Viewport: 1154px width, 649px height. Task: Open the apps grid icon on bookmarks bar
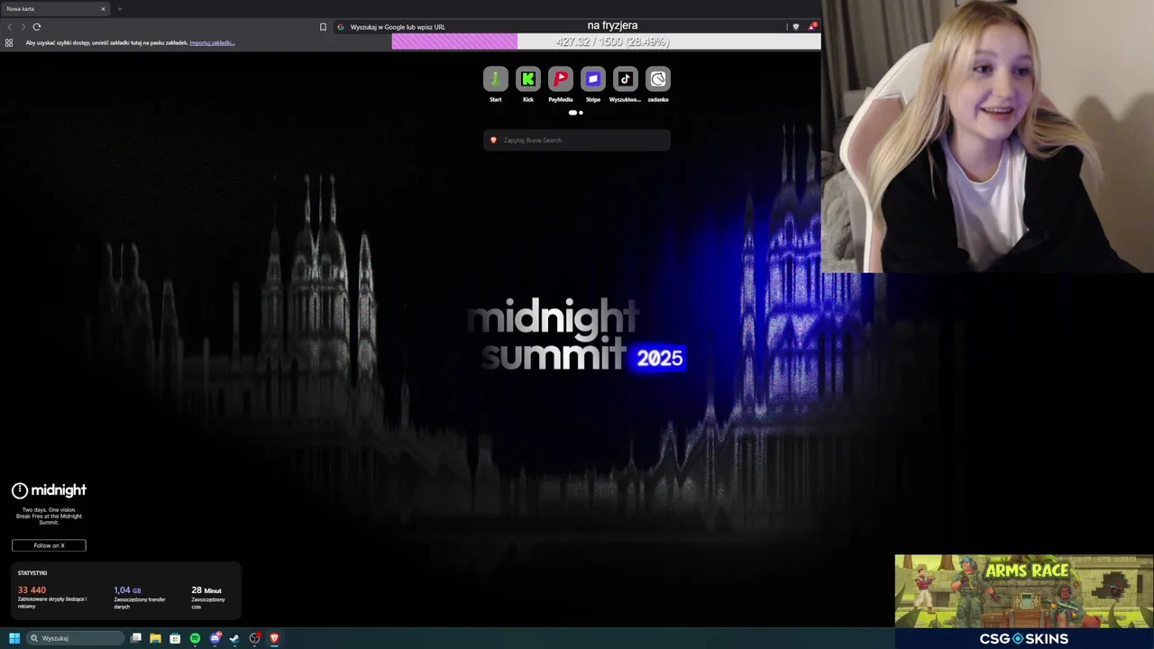tap(9, 42)
